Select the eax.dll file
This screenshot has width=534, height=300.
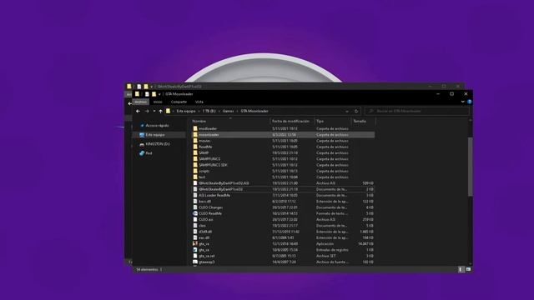pos(284,237)
